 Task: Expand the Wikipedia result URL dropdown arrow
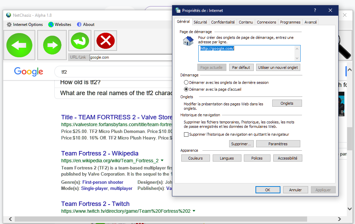pos(162,161)
